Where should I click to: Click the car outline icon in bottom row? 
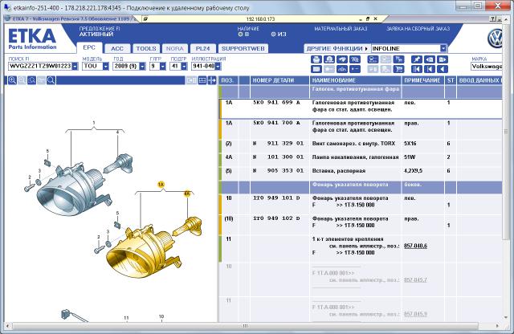[x=342, y=69]
